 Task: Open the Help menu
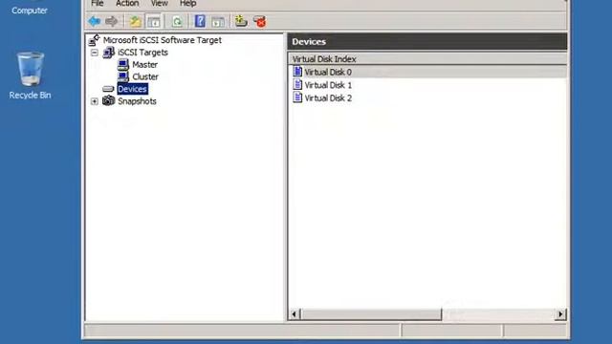click(x=187, y=4)
